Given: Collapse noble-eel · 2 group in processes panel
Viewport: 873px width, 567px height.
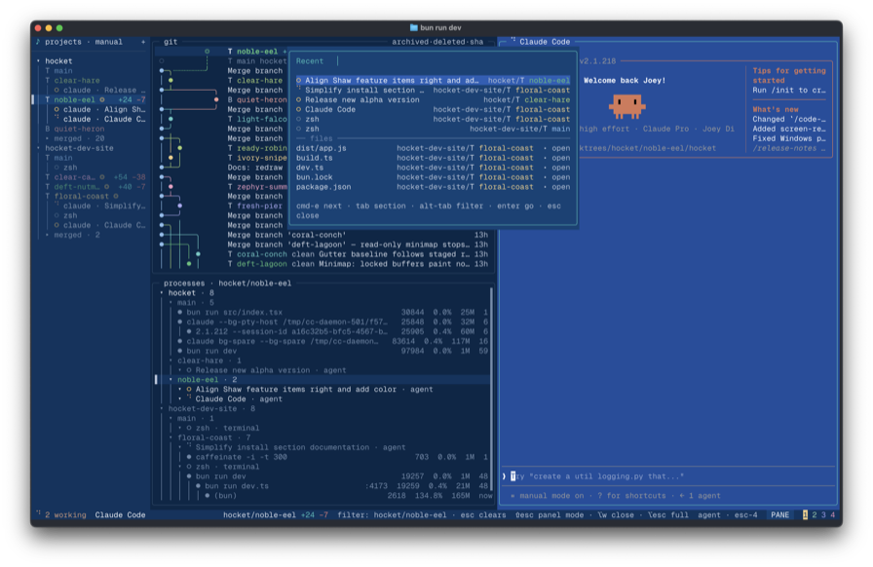Looking at the screenshot, I should (171, 380).
